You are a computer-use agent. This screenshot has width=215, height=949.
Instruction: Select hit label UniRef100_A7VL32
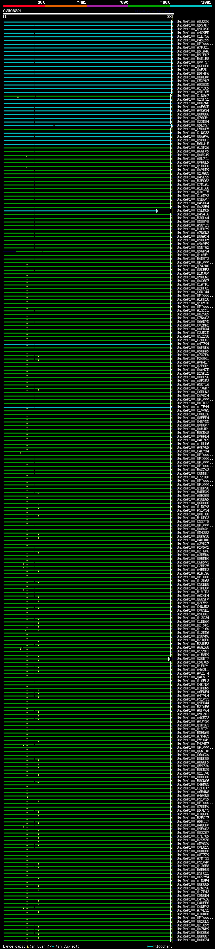[192, 910]
